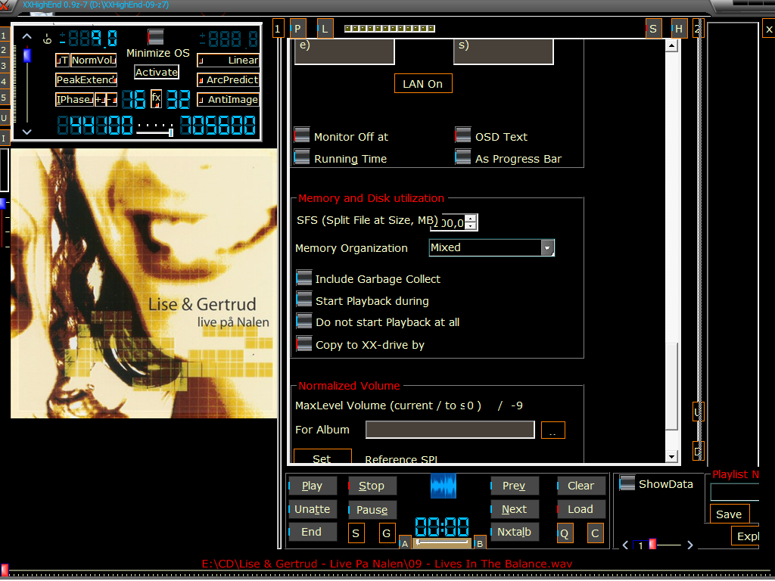Toggle the ShowData switch

pyautogui.click(x=627, y=483)
